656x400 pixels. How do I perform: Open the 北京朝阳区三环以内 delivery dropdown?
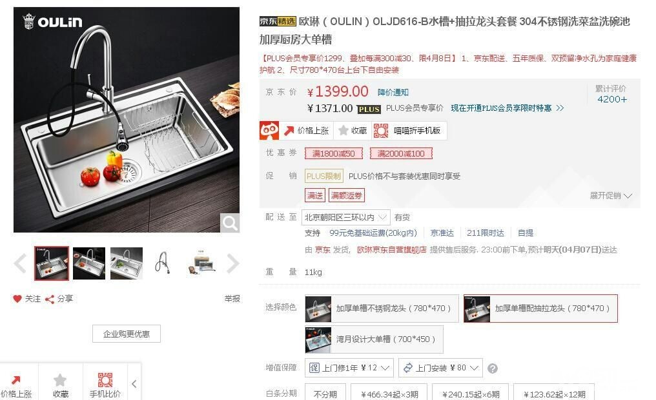[345, 217]
